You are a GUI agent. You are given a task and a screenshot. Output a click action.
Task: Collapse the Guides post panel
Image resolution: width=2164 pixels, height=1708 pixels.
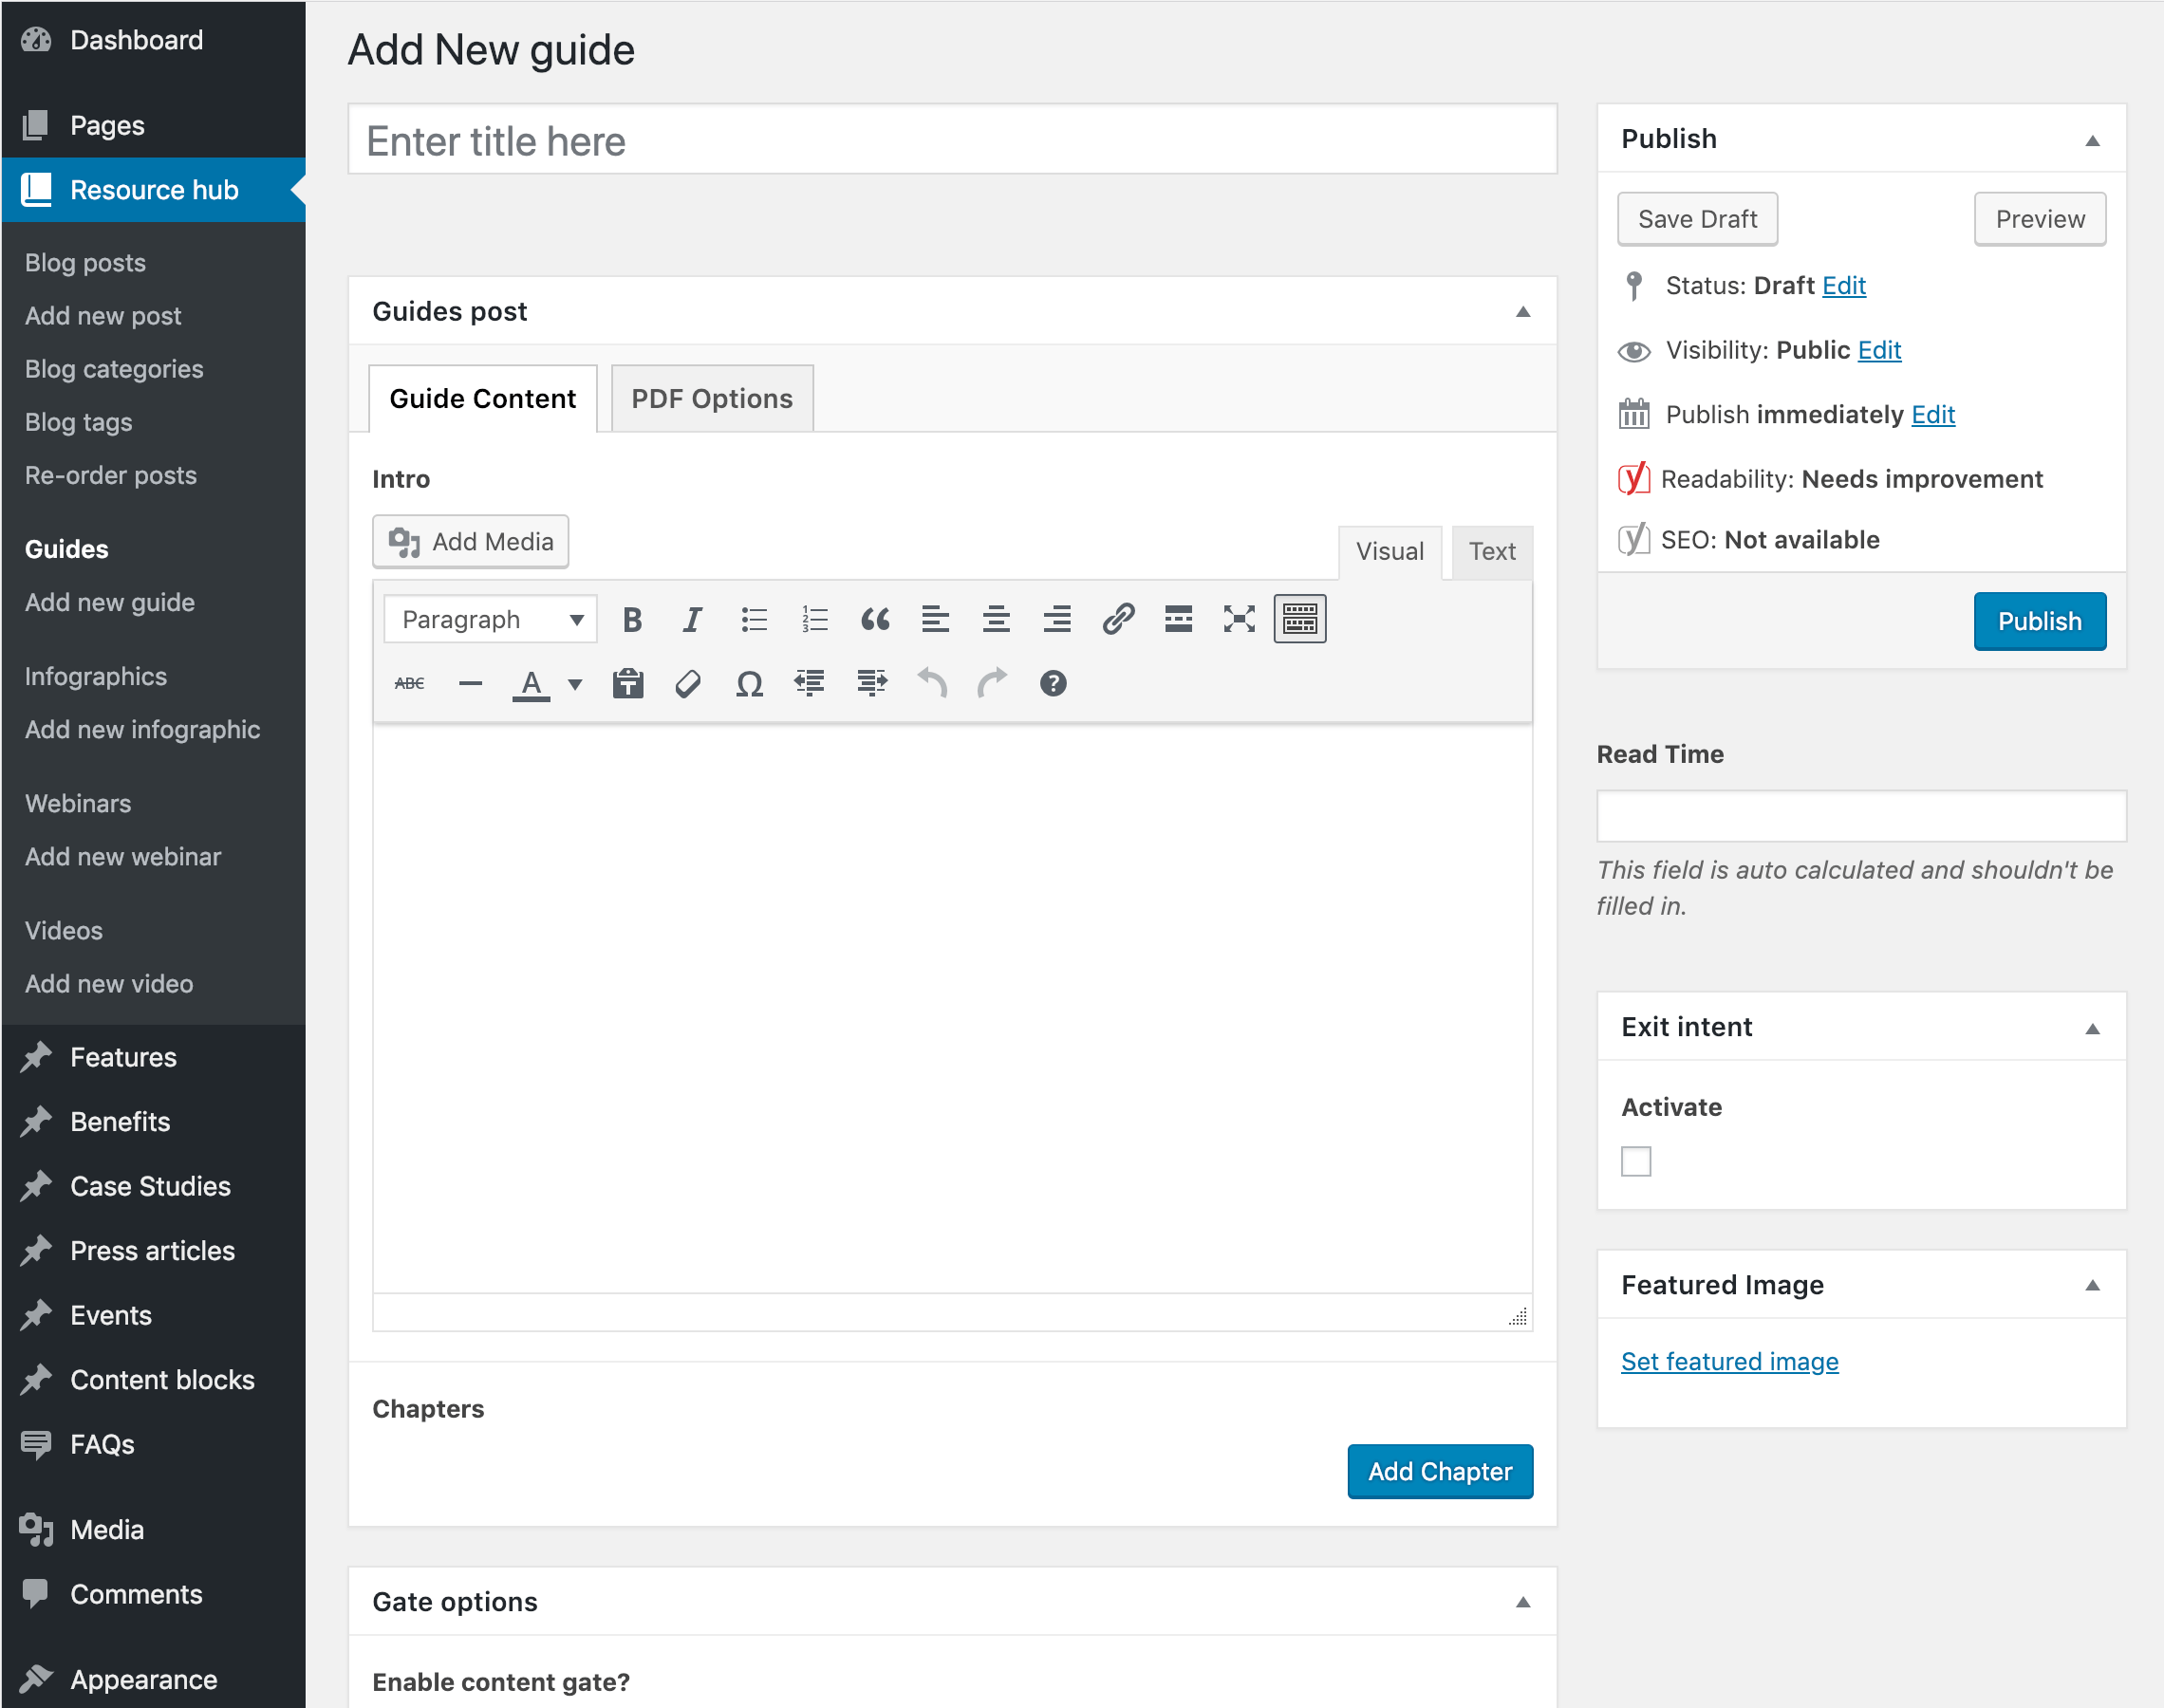[1523, 312]
